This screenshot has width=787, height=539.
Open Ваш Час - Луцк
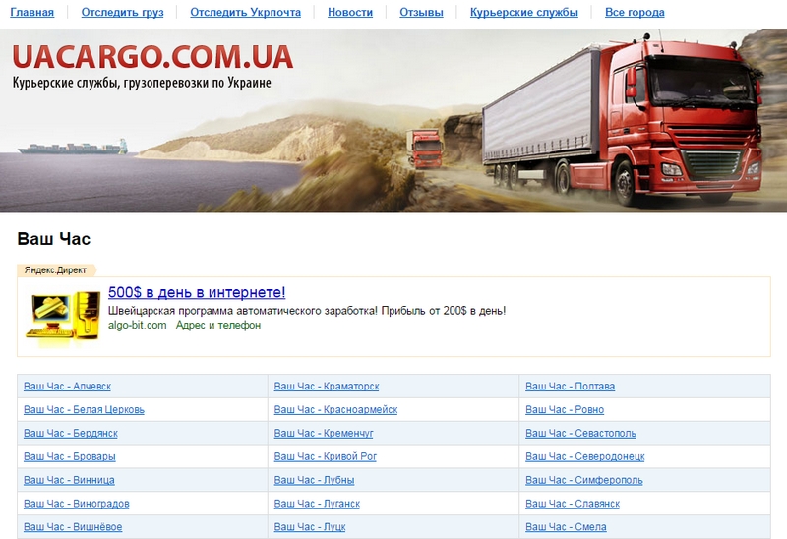pos(310,527)
